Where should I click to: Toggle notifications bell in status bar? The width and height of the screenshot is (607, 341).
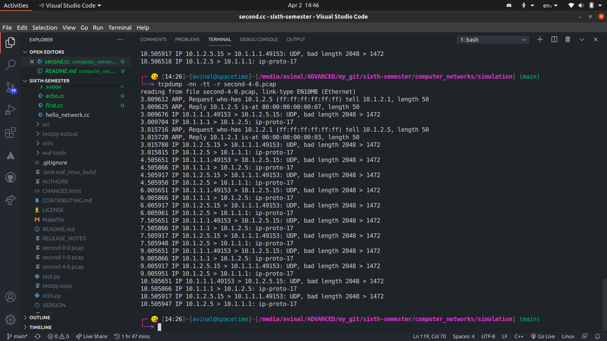597,336
